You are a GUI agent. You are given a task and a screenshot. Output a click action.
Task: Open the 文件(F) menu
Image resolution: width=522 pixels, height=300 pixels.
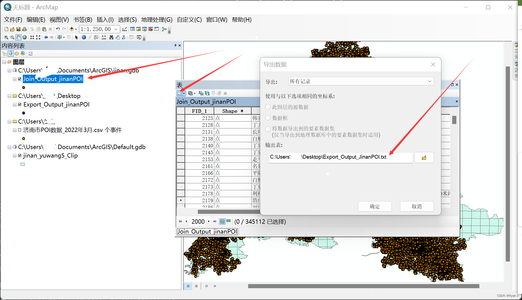click(x=13, y=20)
